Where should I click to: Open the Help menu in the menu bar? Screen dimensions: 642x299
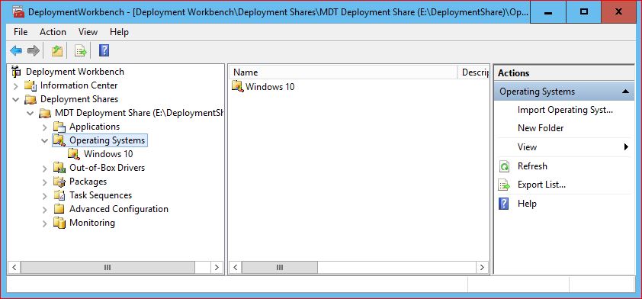(119, 32)
